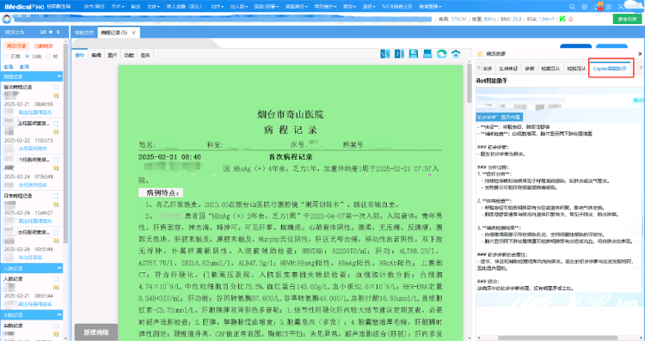Click the second numbered toolbar icon

(x=399, y=54)
